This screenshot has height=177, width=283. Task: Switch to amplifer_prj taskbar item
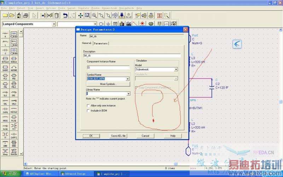pos(111,174)
